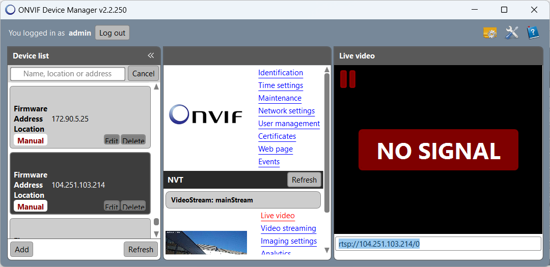Pause the live video stream

[348, 79]
